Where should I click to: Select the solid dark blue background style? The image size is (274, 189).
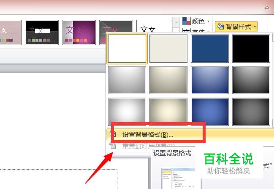210,48
